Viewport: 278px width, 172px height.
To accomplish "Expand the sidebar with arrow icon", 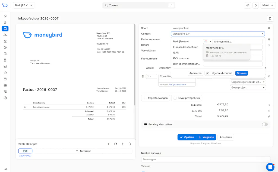I will click(x=5, y=169).
